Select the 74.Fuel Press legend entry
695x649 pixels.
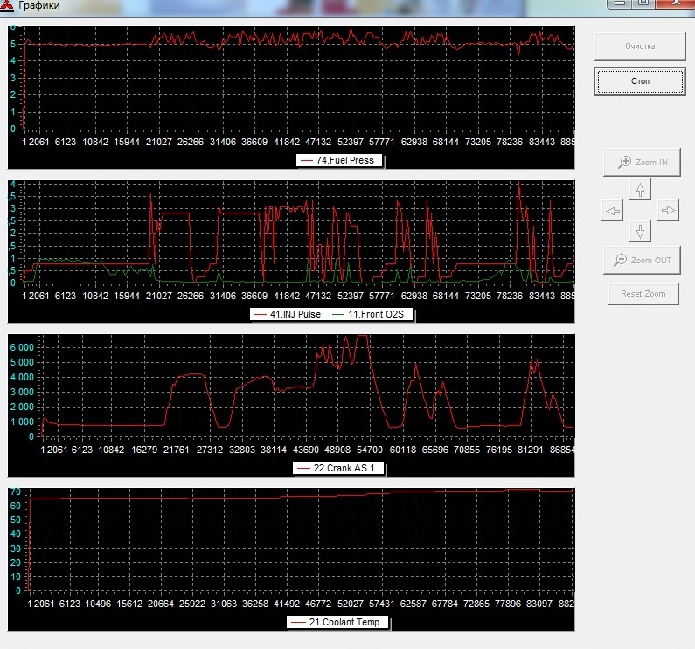coord(339,160)
